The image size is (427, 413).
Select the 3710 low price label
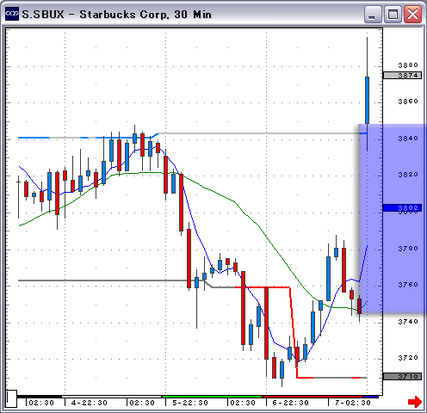coord(402,376)
